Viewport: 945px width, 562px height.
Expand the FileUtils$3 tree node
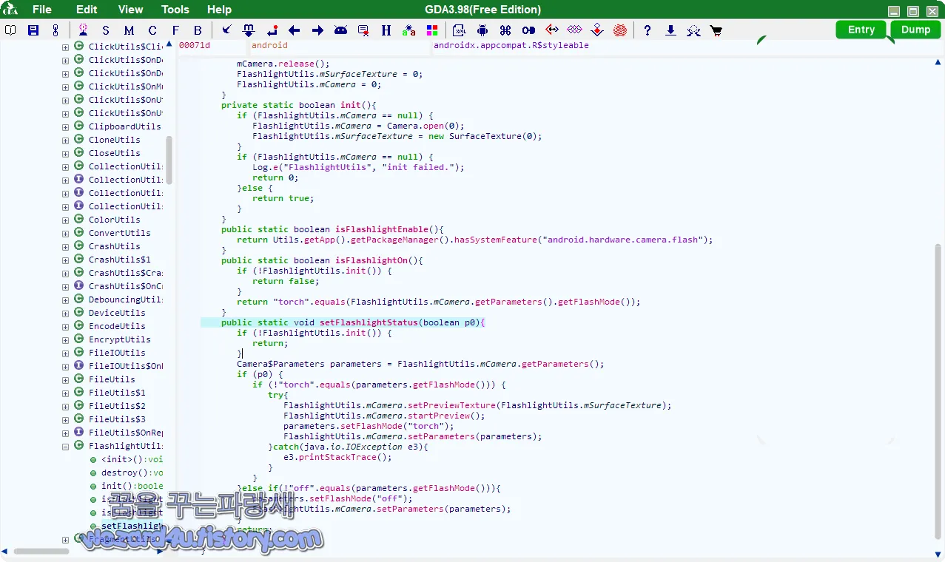pos(65,419)
